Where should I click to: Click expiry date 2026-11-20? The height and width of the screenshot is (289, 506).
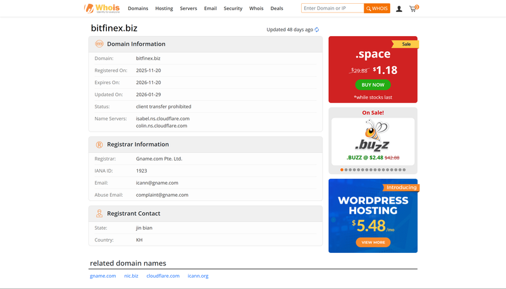(x=149, y=83)
